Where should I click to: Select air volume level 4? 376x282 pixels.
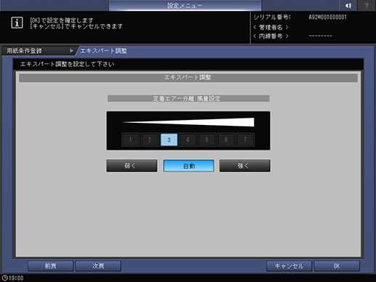188,140
